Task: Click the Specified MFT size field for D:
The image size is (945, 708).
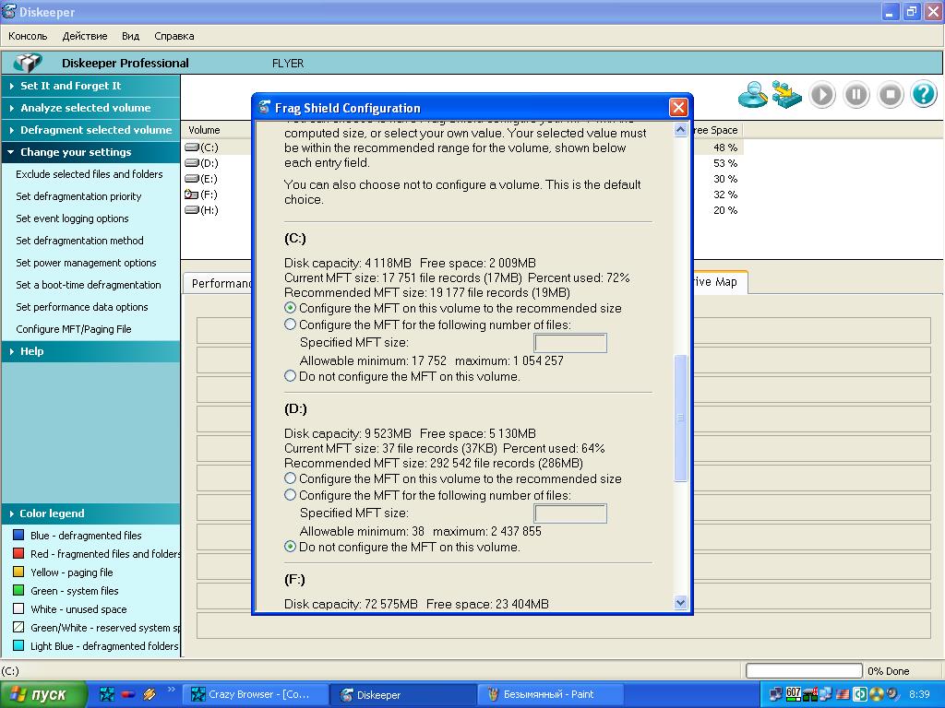Action: pos(570,513)
